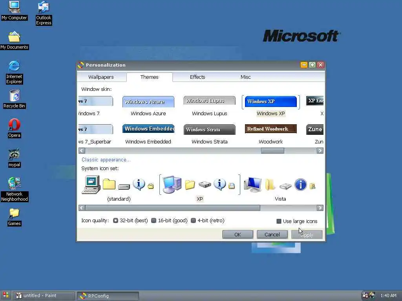
Task: Click the Cancel button
Action: pos(272,234)
